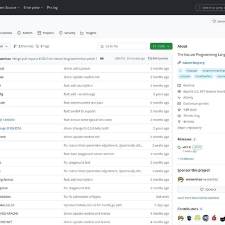Open commit 'feat: extract some typical test cases'
The width and height of the screenshot is (225, 225).
pyautogui.click(x=88, y=120)
